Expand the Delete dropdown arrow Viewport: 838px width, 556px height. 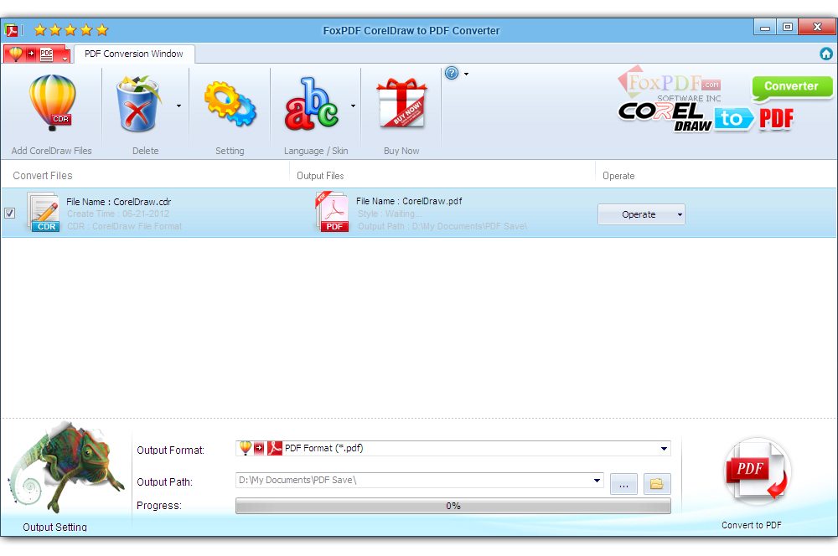click(x=178, y=106)
